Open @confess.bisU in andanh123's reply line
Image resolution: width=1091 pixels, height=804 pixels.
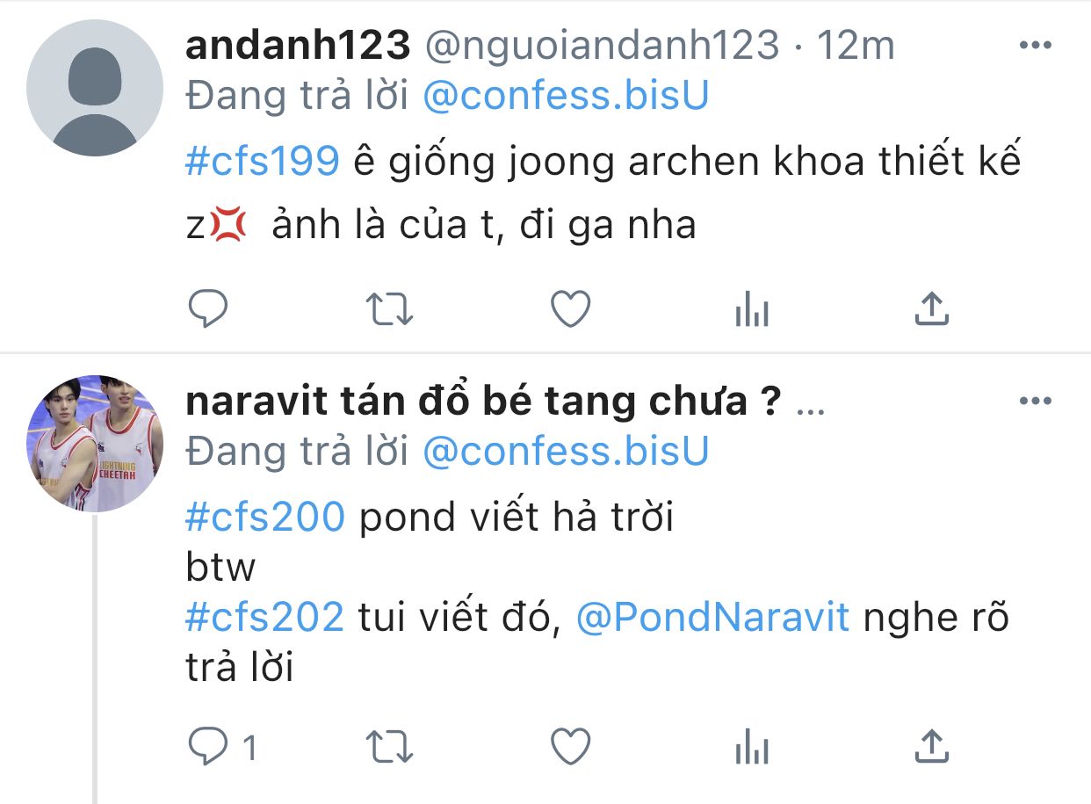[x=566, y=97]
